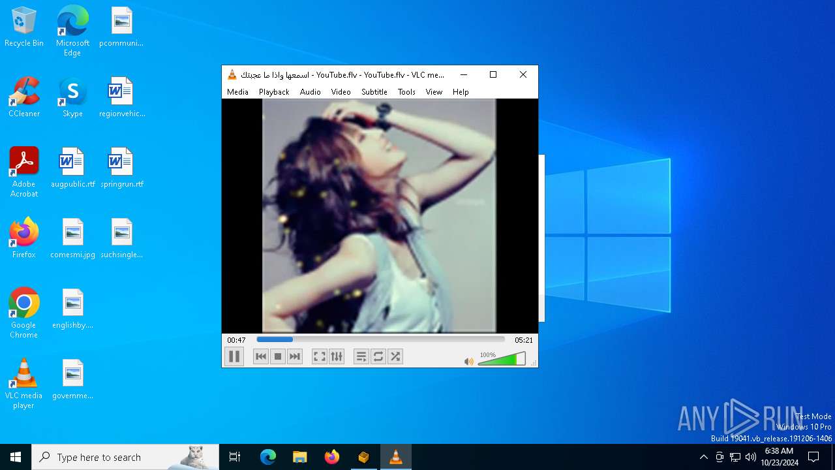Toggle fullscreen video mode

point(320,356)
